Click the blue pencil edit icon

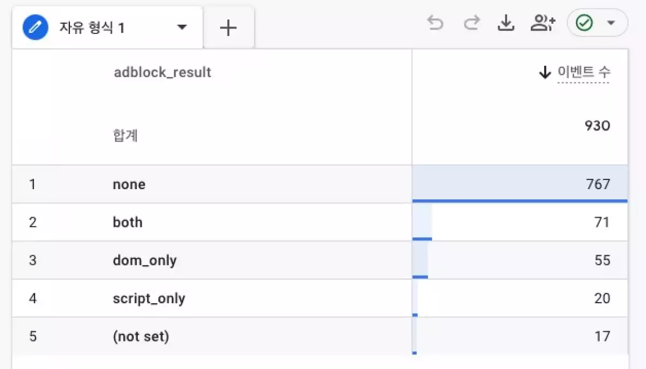pyautogui.click(x=36, y=27)
